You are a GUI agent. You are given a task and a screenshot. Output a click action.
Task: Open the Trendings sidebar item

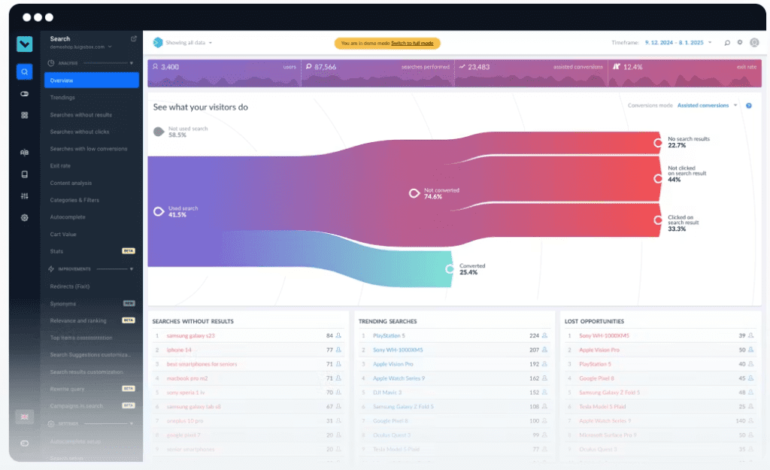click(62, 98)
